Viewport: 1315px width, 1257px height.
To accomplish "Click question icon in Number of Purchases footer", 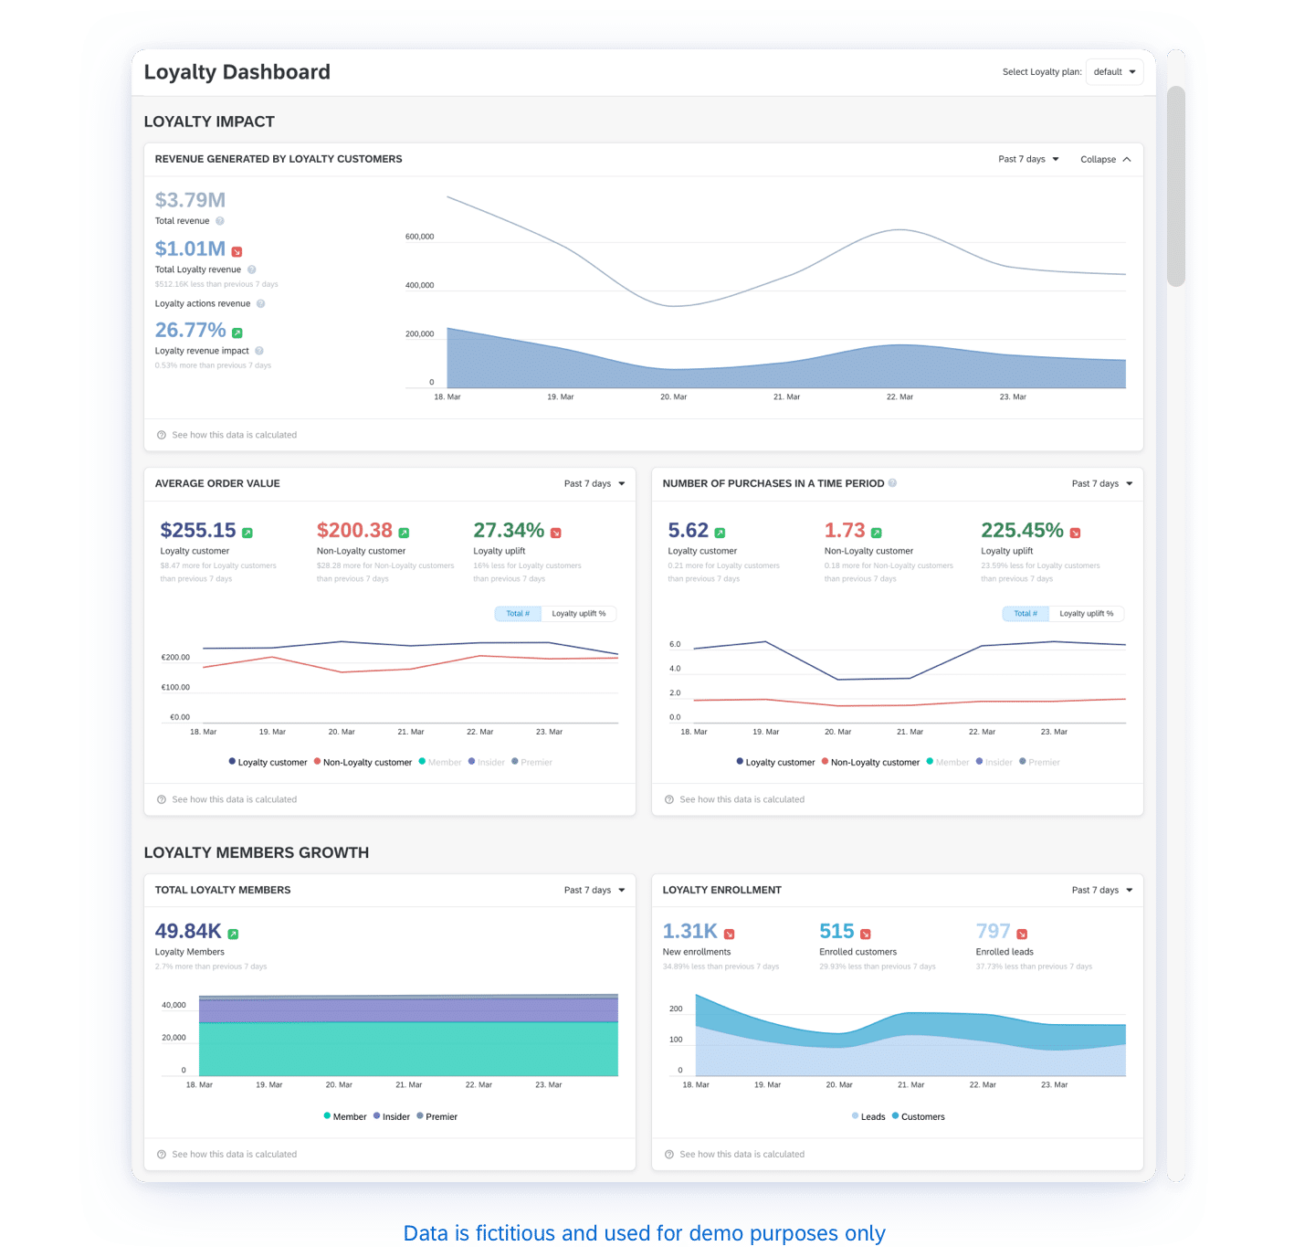I will 669,799.
